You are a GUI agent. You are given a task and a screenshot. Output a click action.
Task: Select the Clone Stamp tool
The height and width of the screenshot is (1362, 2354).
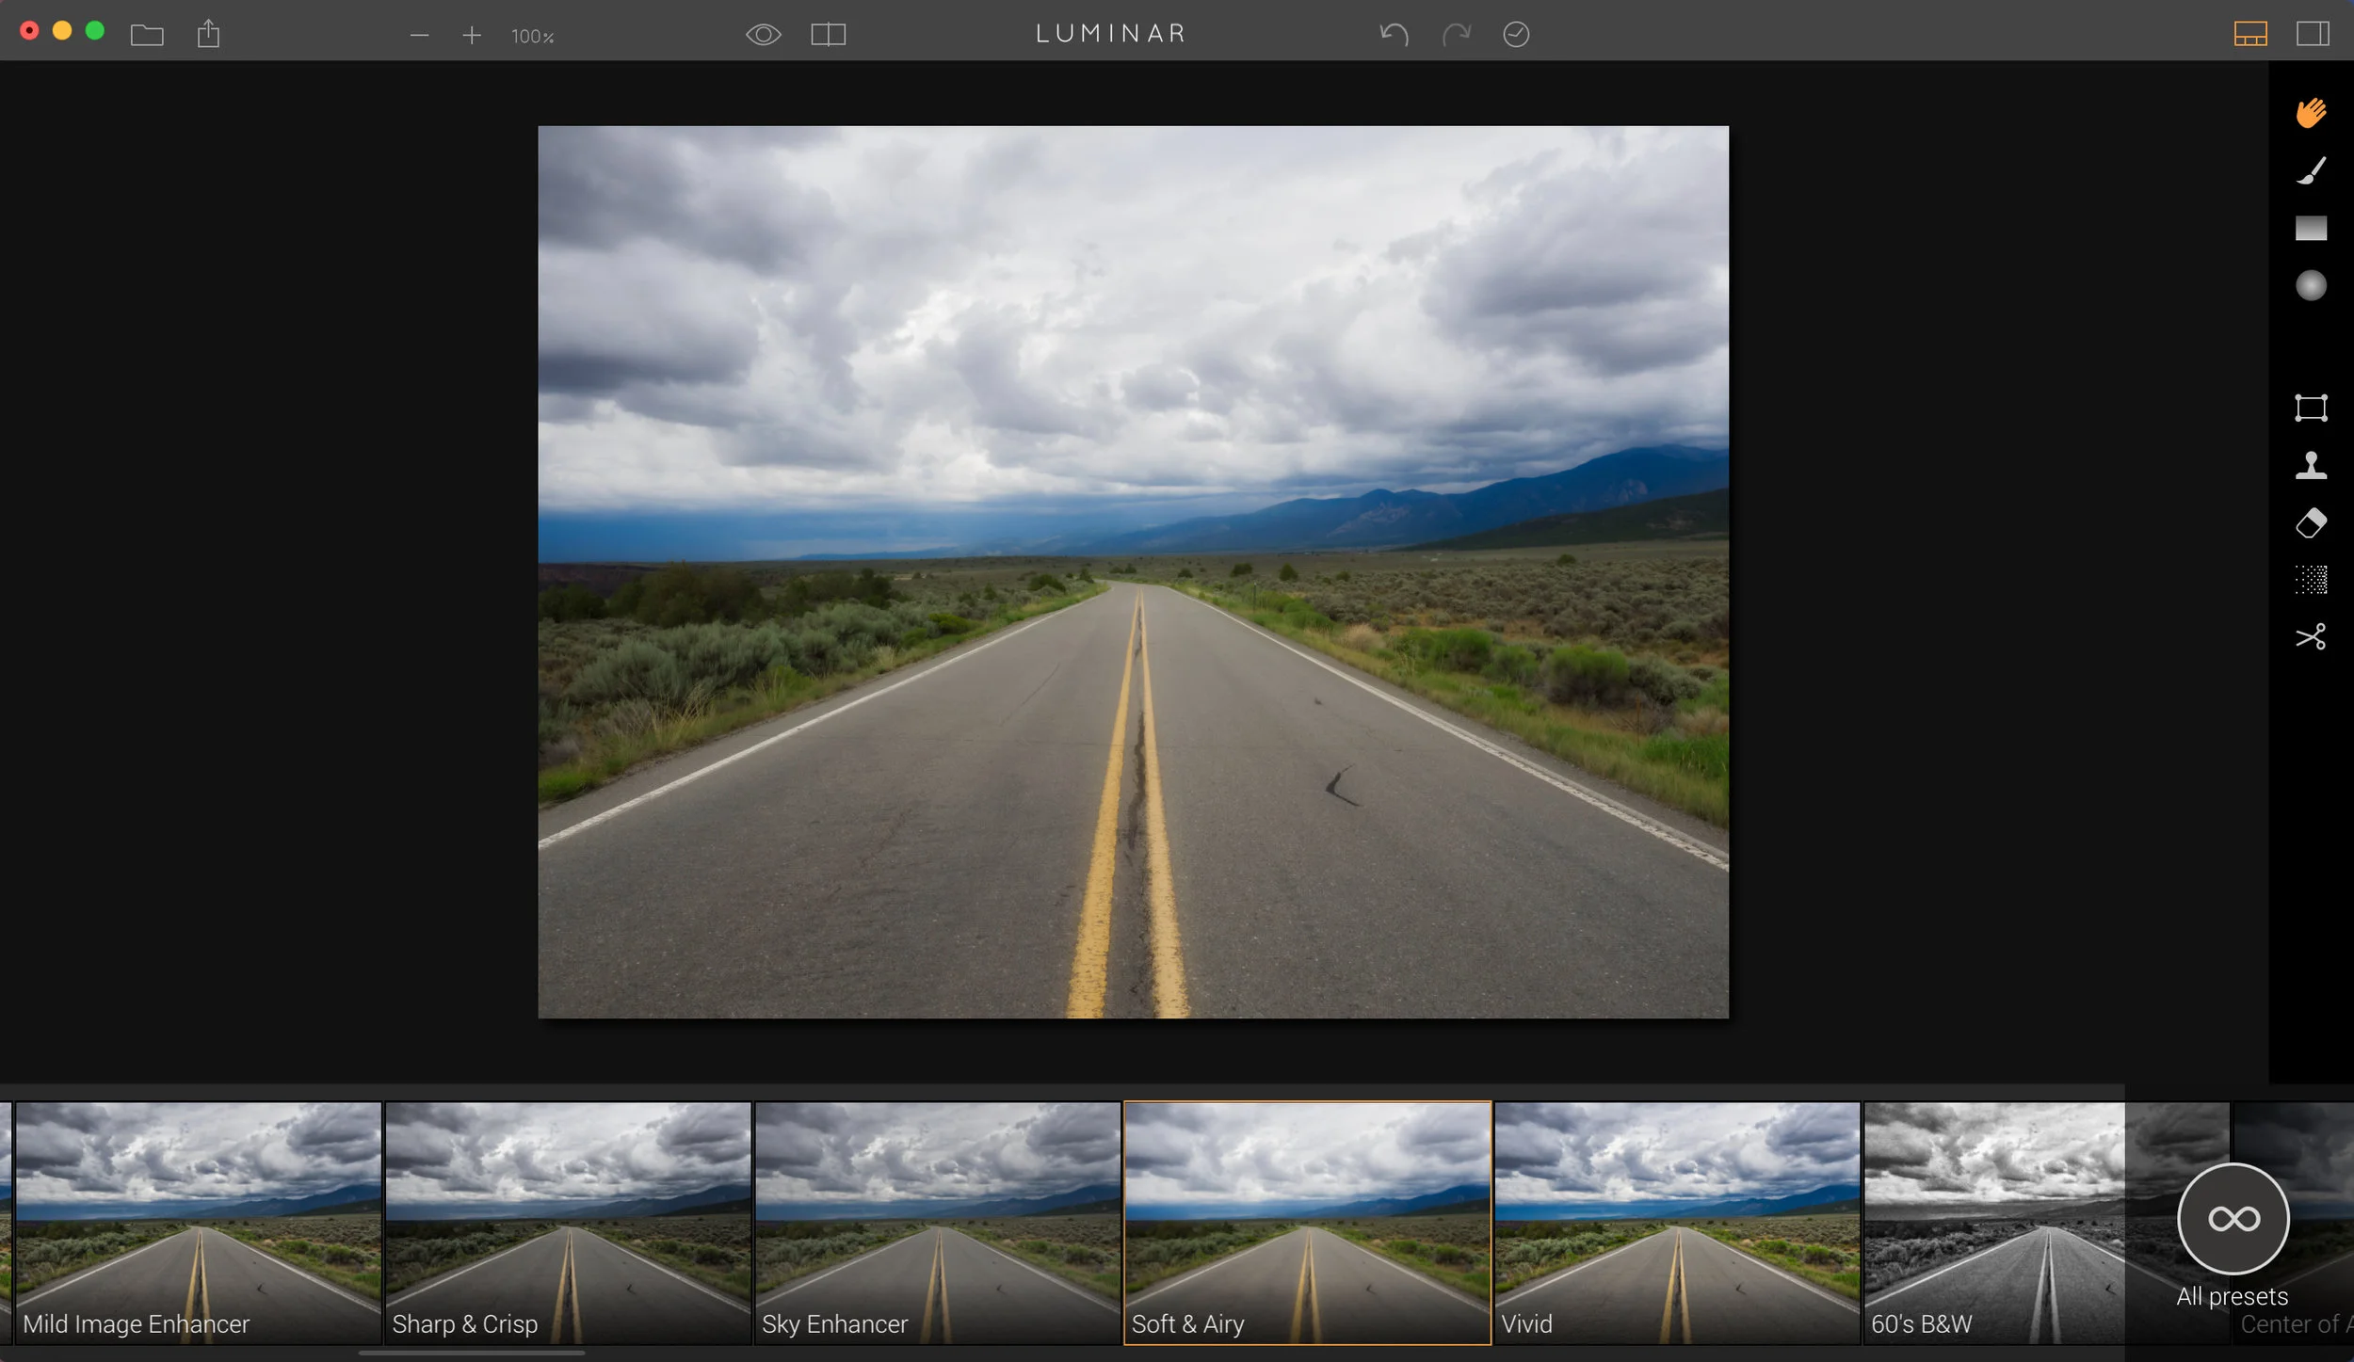[2311, 465]
